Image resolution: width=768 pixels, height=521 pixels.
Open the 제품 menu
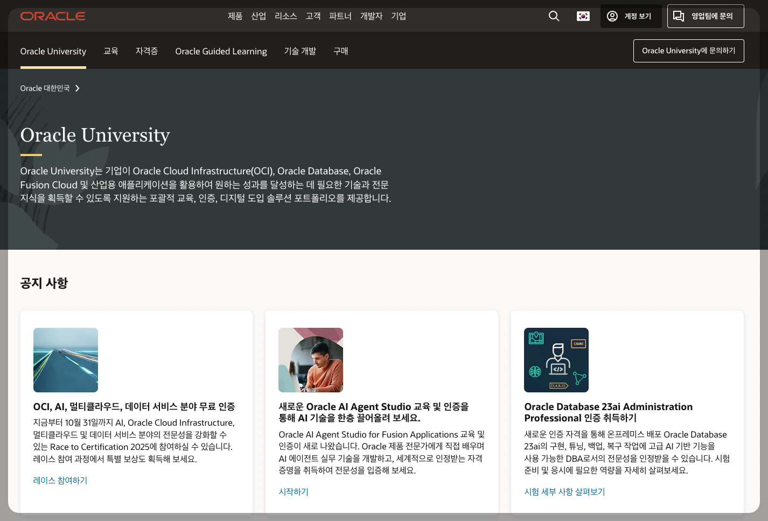tap(235, 16)
